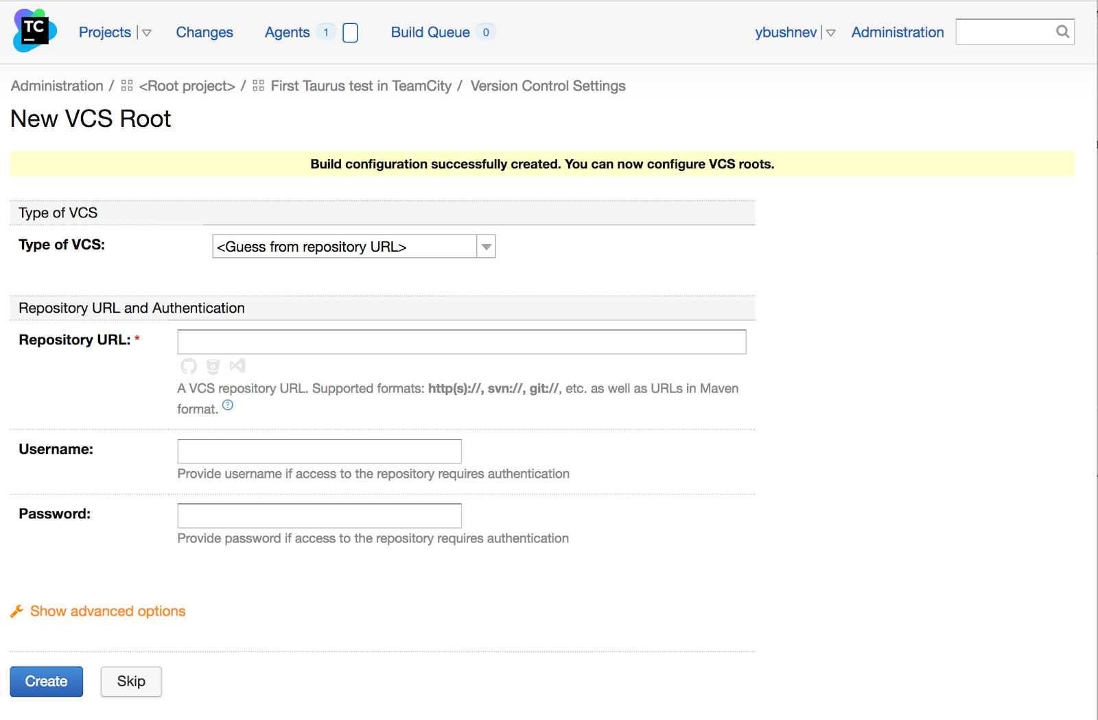
Task: Click the Visual Studio icon under Repository URL
Action: pyautogui.click(x=237, y=365)
